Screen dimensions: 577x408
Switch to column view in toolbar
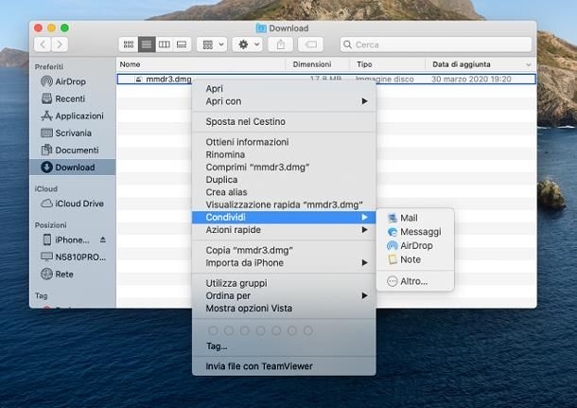[164, 44]
